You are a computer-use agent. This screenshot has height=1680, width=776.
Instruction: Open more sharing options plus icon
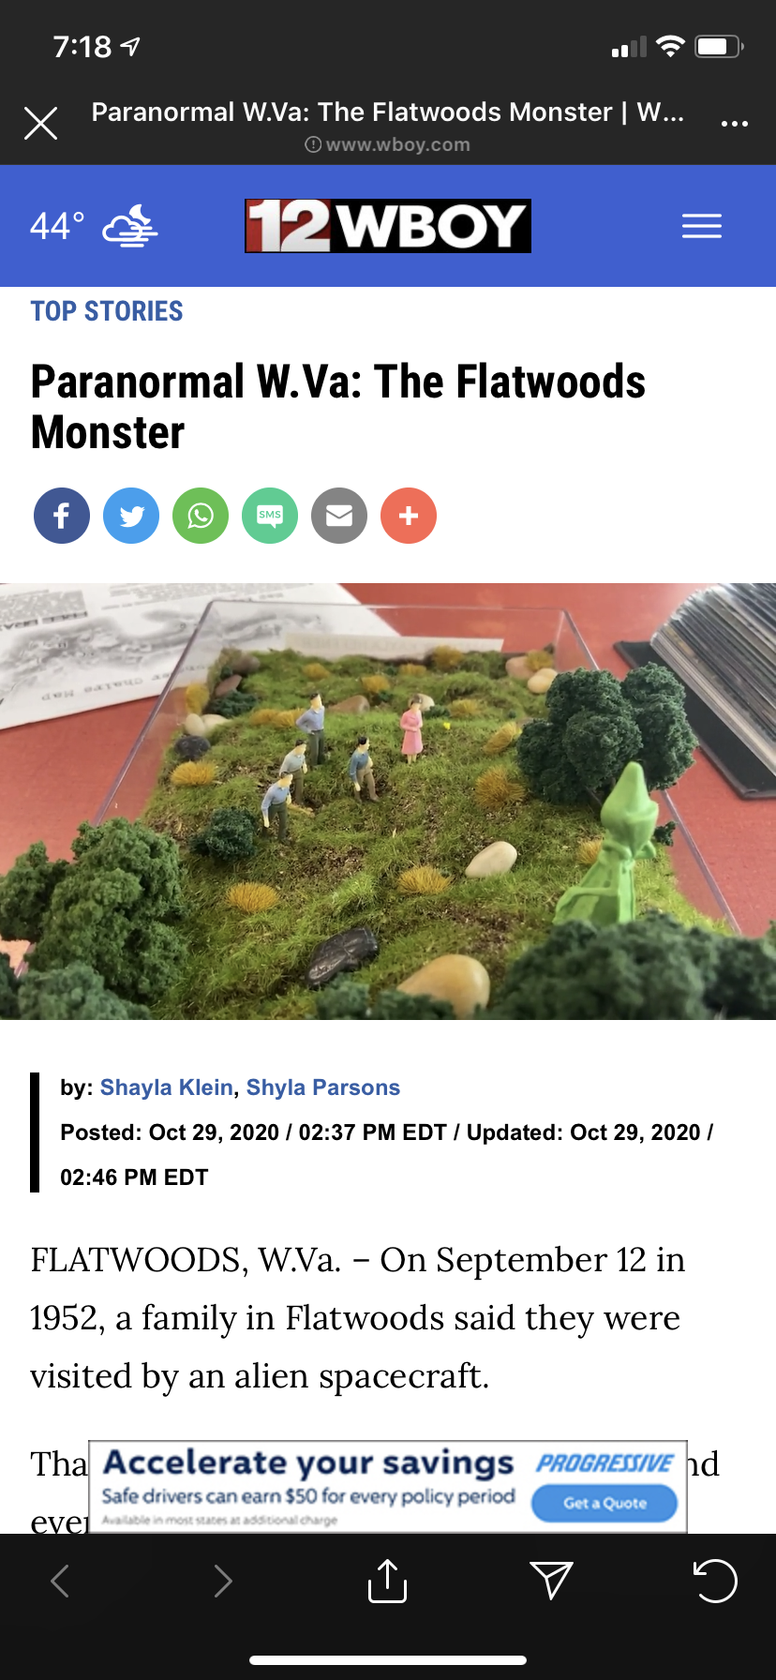pos(409,516)
